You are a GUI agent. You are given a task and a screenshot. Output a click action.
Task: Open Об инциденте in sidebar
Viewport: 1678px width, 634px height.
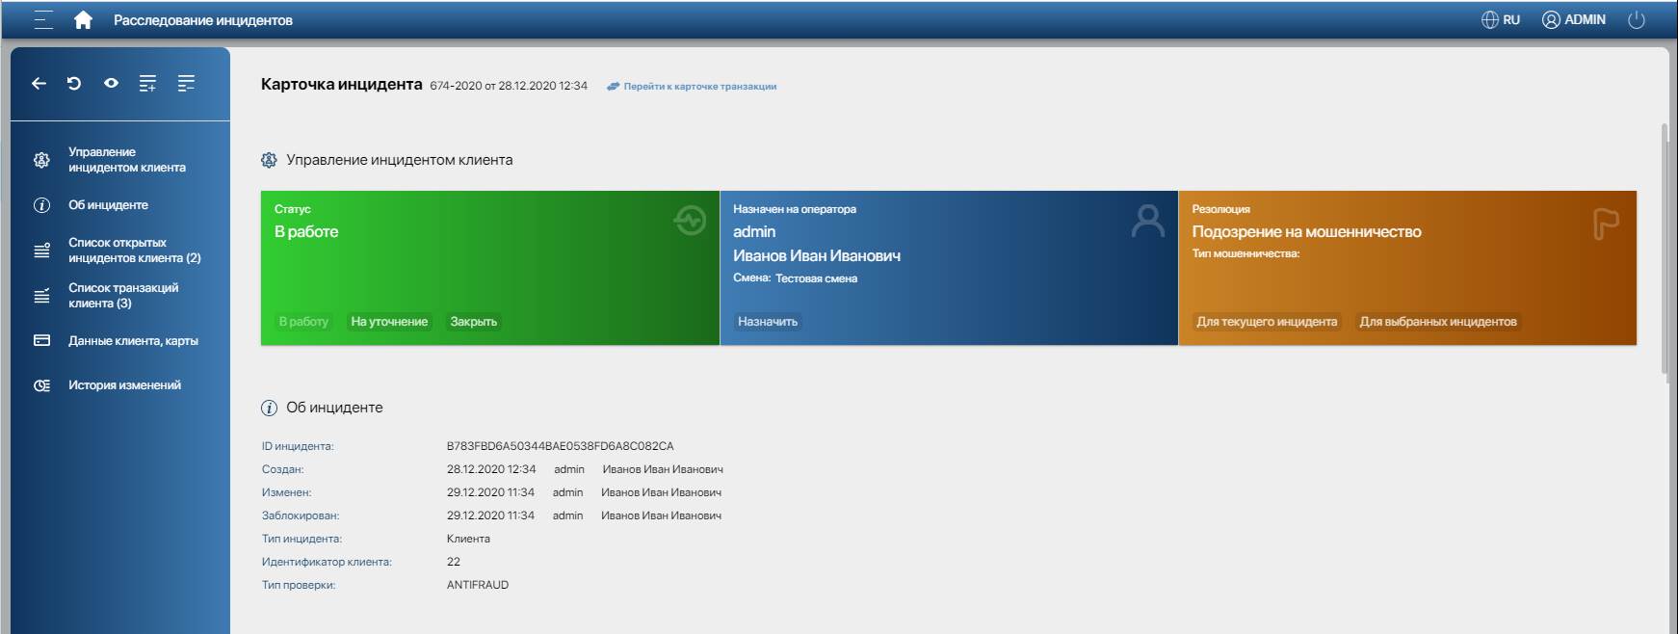108,205
